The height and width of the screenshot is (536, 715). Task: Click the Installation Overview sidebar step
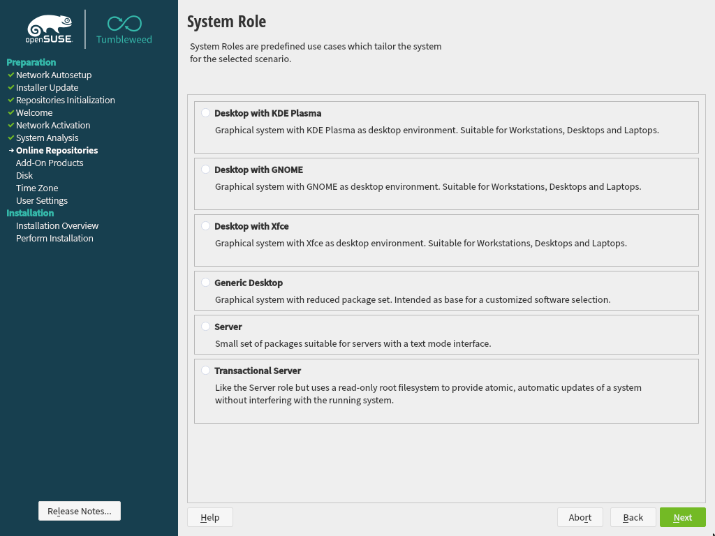tap(57, 225)
